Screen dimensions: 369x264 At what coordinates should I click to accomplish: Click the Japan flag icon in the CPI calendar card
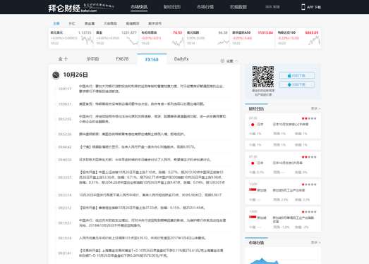coord(253,163)
